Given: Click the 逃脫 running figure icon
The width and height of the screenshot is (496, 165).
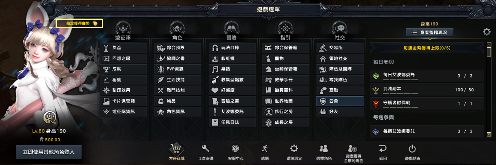Looking at the screenshot, I should pos(265,148).
